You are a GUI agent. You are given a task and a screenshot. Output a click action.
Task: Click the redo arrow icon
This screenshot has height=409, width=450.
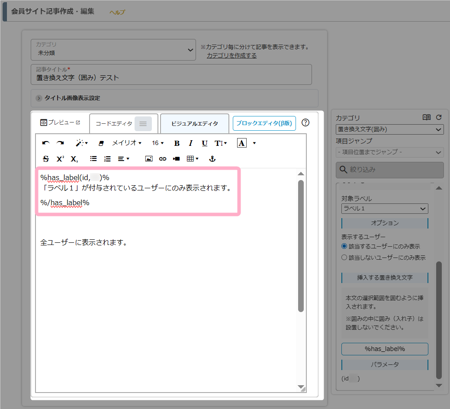coord(60,143)
